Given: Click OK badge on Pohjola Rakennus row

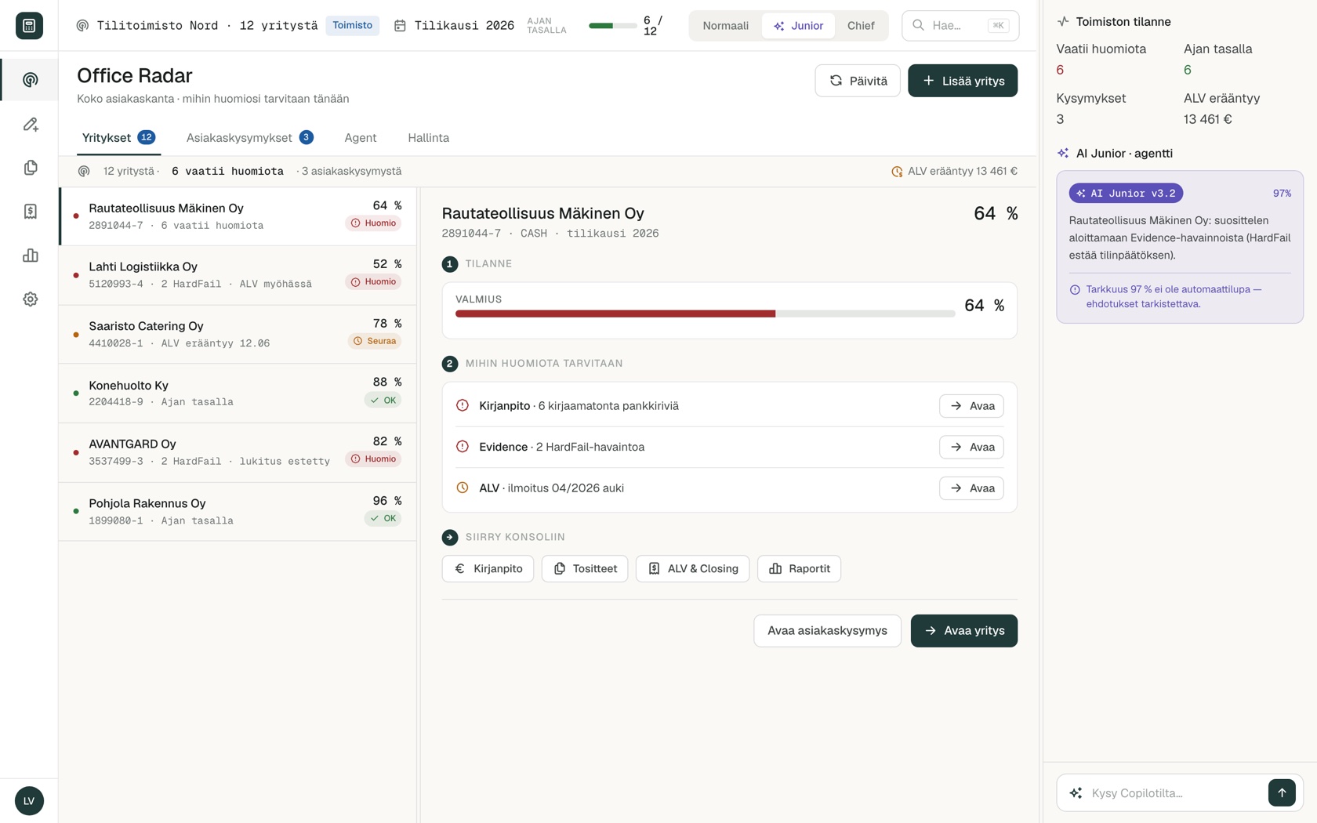Looking at the screenshot, I should pos(383,519).
